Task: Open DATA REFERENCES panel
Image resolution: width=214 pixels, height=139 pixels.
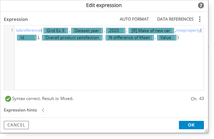Action: pos(175,19)
